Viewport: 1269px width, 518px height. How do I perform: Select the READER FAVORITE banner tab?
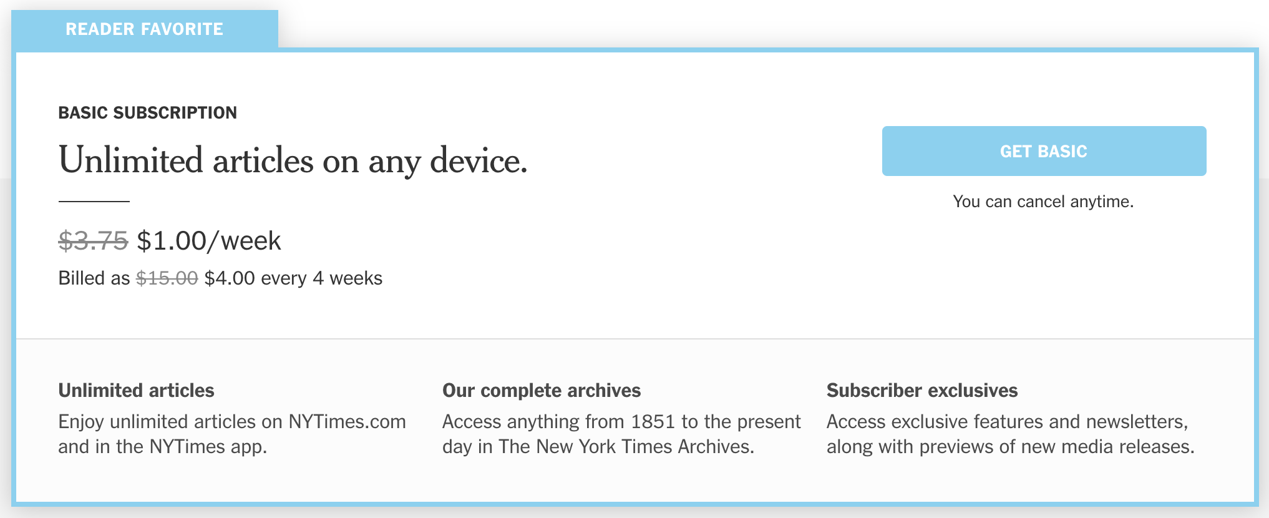coord(144,29)
